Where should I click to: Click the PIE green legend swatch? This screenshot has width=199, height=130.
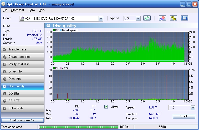(x=54, y=30)
